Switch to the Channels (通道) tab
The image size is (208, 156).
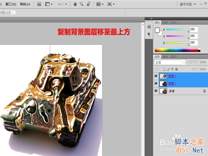tap(165, 57)
